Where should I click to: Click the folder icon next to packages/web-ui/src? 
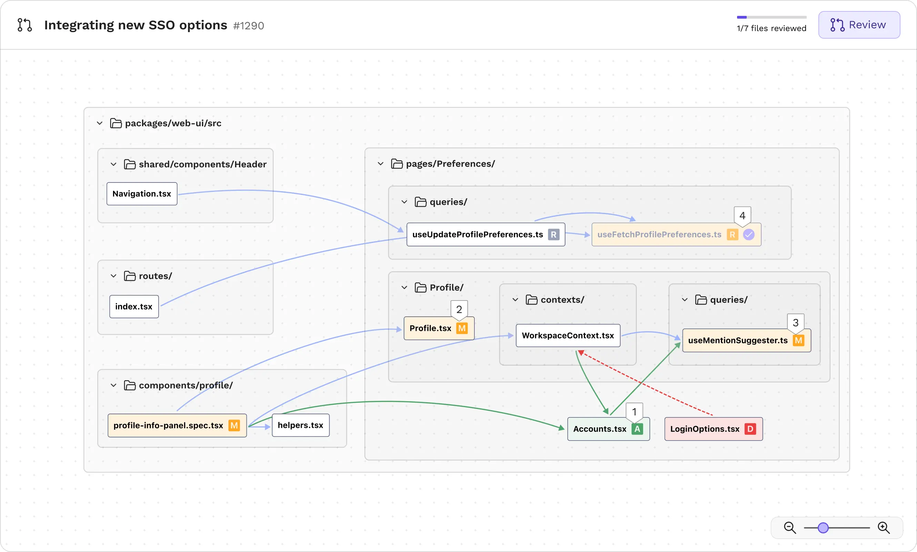pos(115,123)
